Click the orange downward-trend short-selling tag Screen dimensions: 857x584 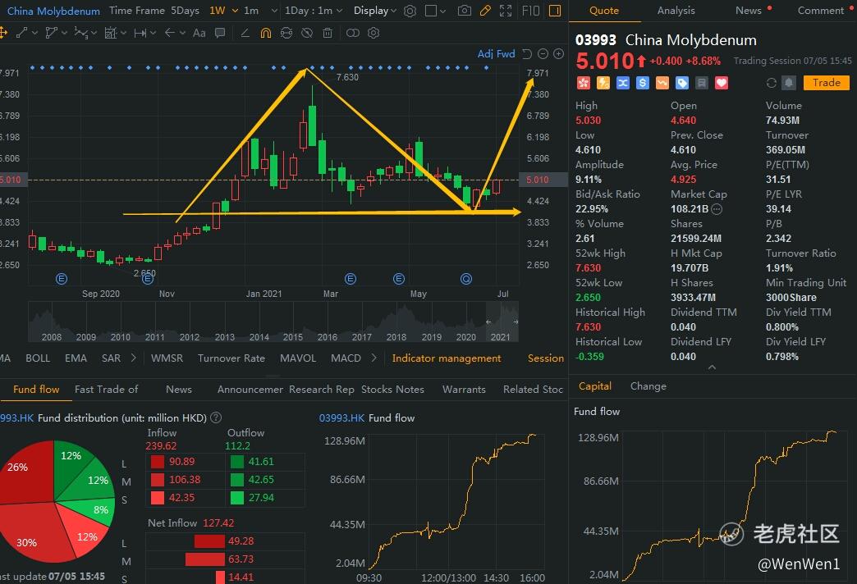[x=662, y=83]
